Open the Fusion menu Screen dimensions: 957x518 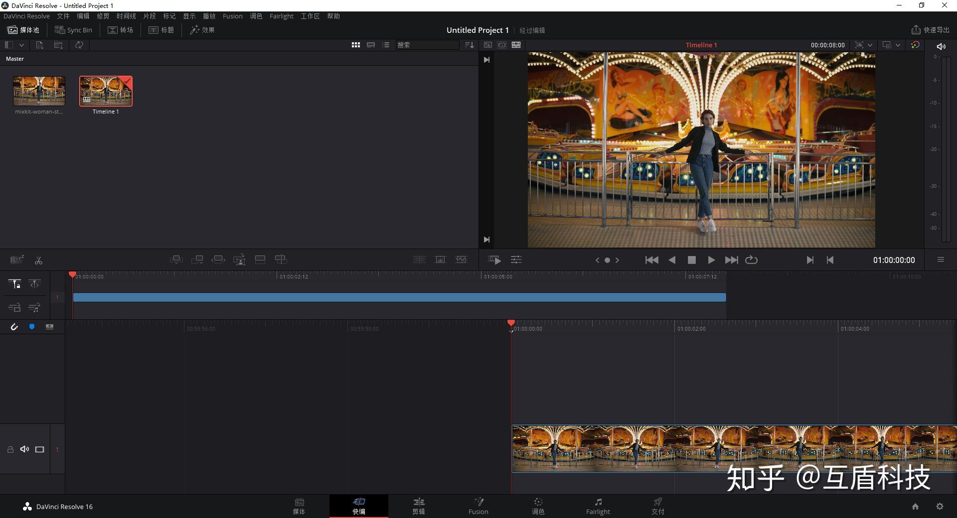click(233, 16)
